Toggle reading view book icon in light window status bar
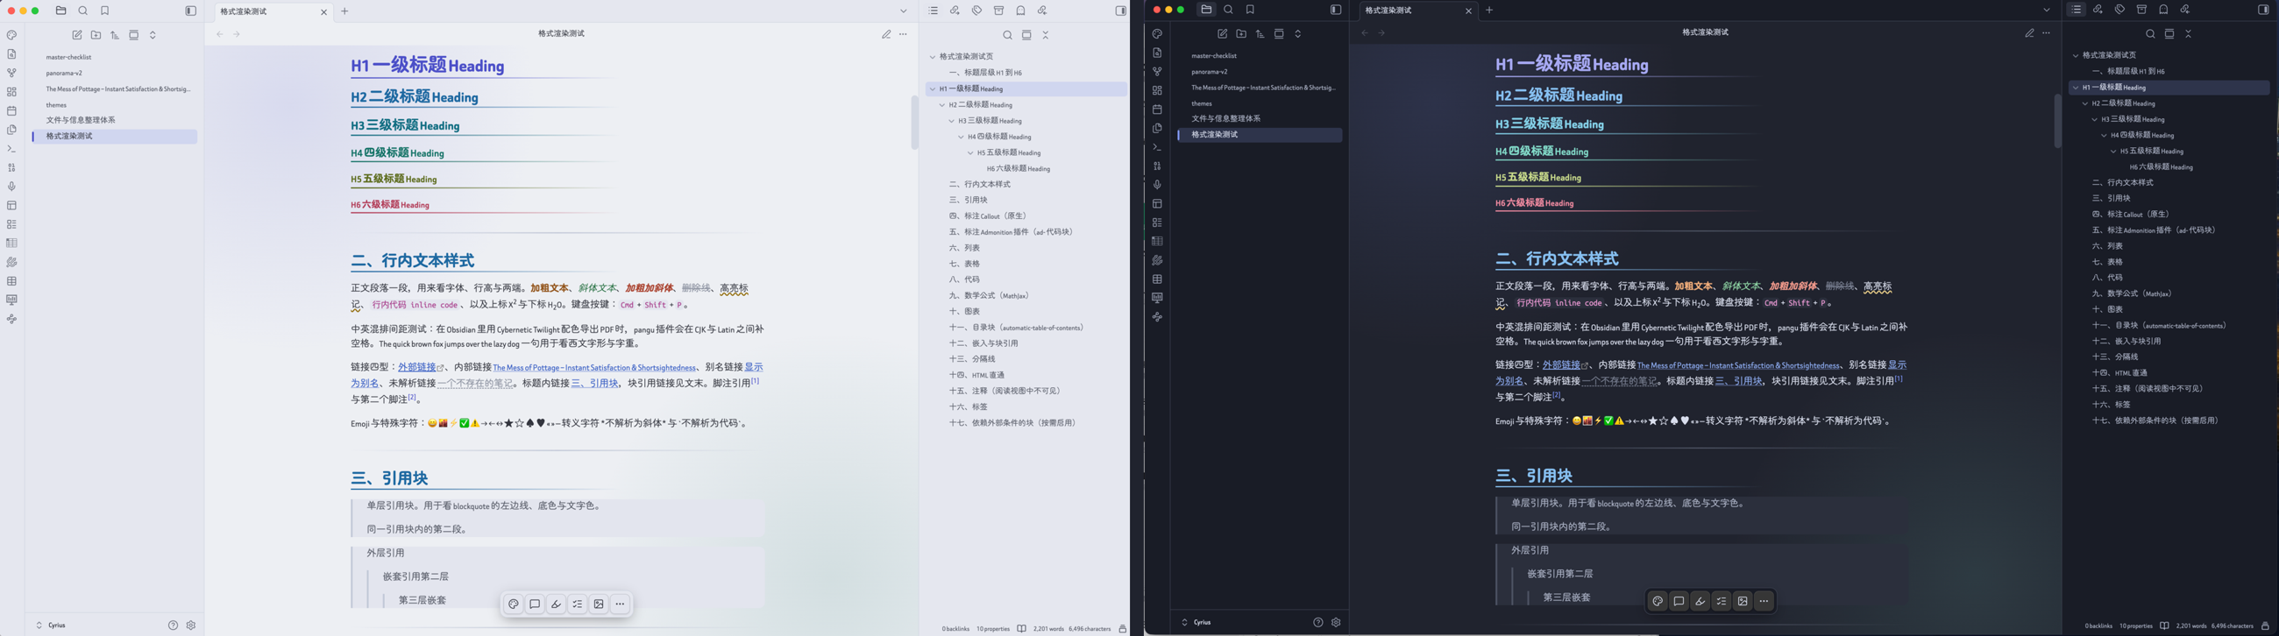The width and height of the screenshot is (2279, 636). pyautogui.click(x=1022, y=629)
